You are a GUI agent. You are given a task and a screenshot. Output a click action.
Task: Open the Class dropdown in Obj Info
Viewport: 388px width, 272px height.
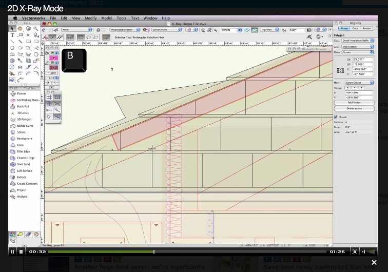pos(357,41)
